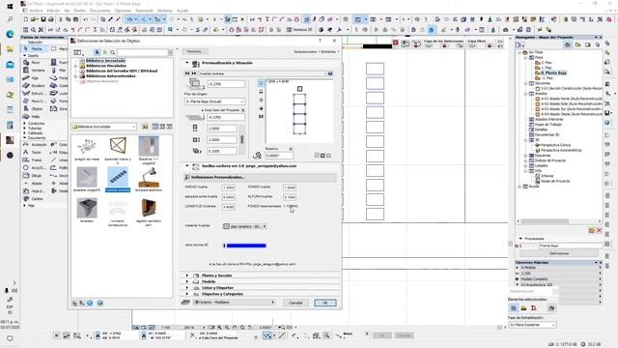Open Opciones menu
The height and width of the screenshot is (348, 618).
[x=123, y=11]
